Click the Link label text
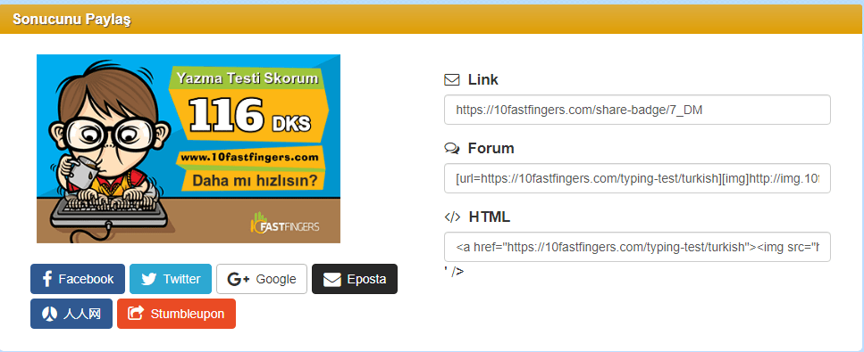The width and height of the screenshot is (864, 352). pos(483,79)
